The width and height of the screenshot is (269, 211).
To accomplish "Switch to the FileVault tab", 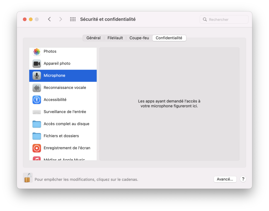I will [x=115, y=38].
